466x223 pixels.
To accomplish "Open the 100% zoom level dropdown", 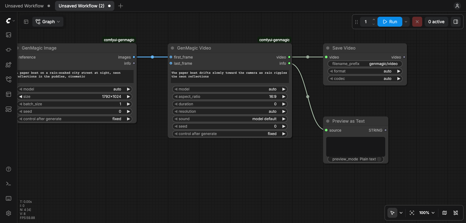I will [x=427, y=213].
